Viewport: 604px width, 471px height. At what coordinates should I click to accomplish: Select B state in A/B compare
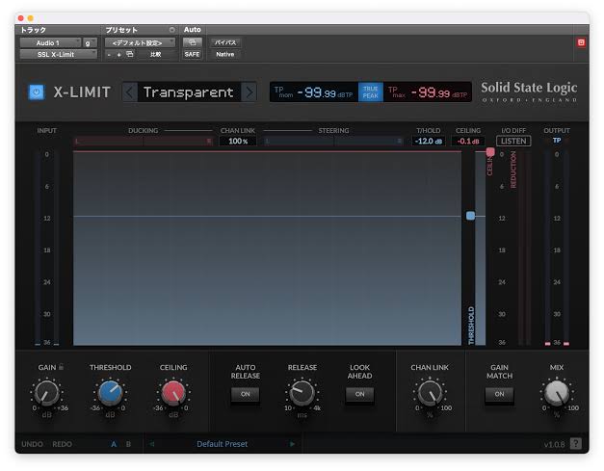[x=128, y=444]
